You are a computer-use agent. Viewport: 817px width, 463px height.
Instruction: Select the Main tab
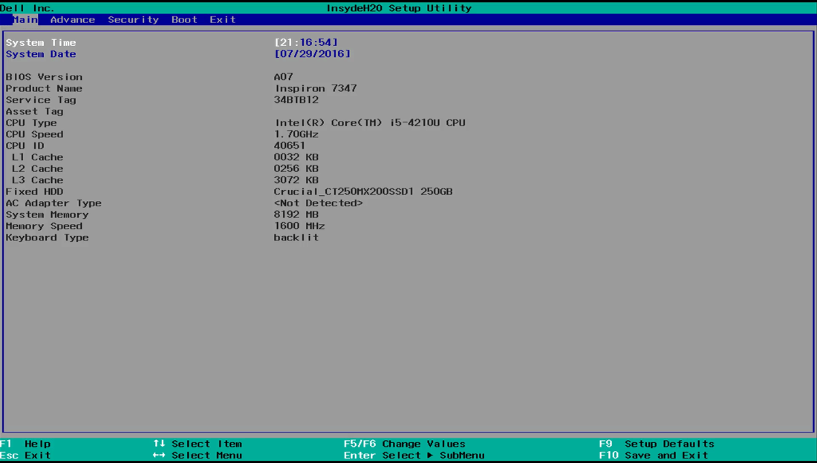click(25, 20)
